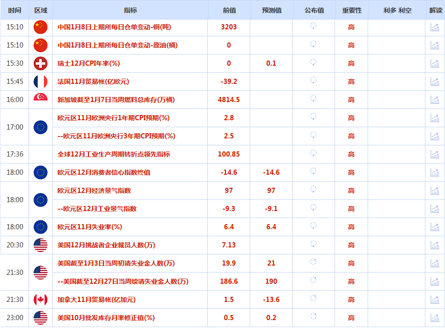
Task: Click previous value 3203
Action: (x=229, y=27)
